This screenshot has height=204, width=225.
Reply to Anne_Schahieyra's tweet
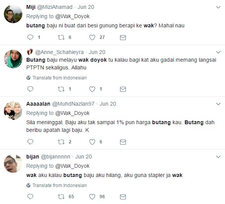(x=30, y=89)
